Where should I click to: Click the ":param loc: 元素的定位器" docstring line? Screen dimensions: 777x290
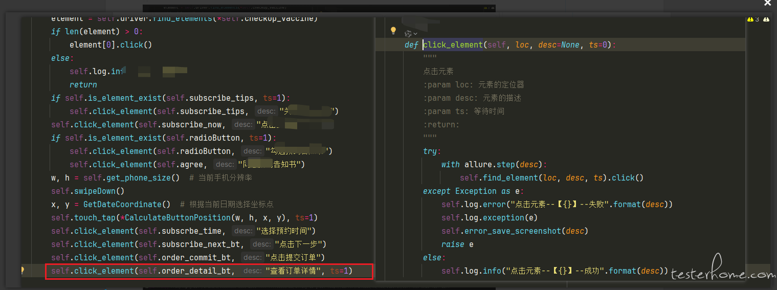click(474, 84)
